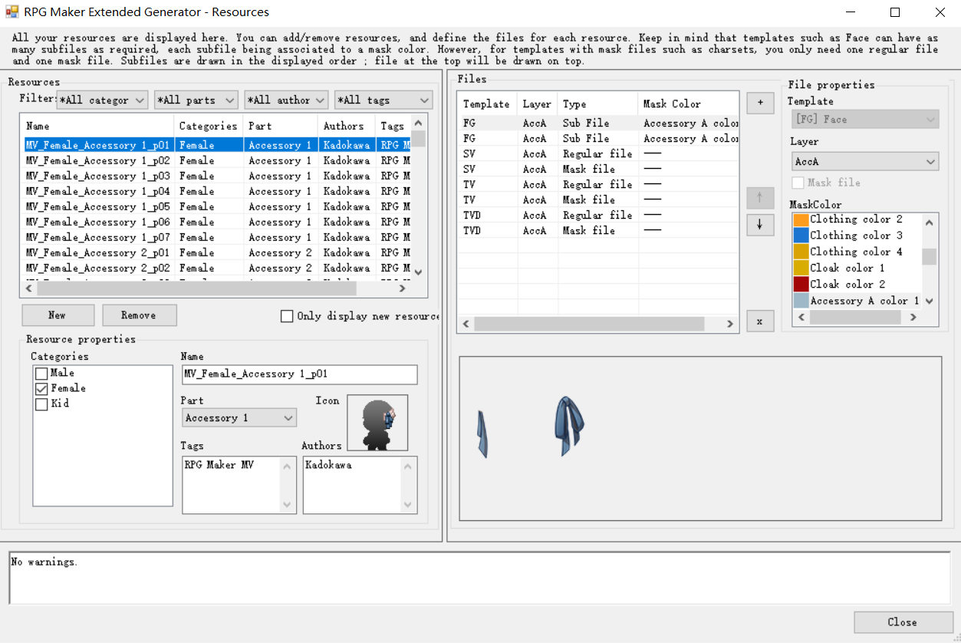Open the All parts filter dropdown
The height and width of the screenshot is (643, 961).
tap(196, 100)
